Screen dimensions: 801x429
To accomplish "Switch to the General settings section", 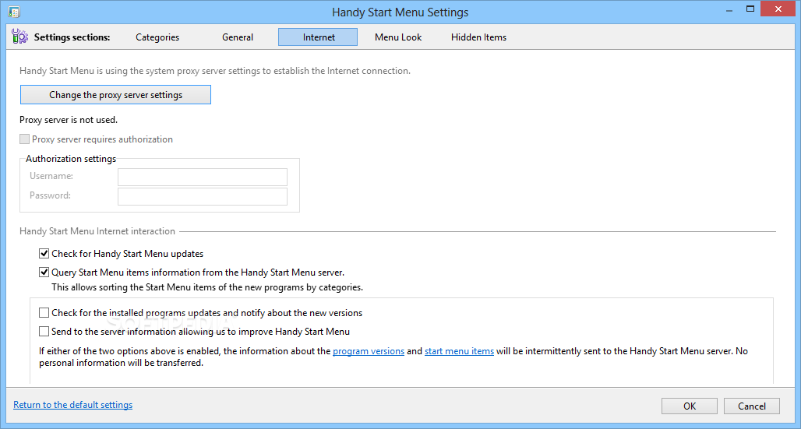I will tap(238, 37).
